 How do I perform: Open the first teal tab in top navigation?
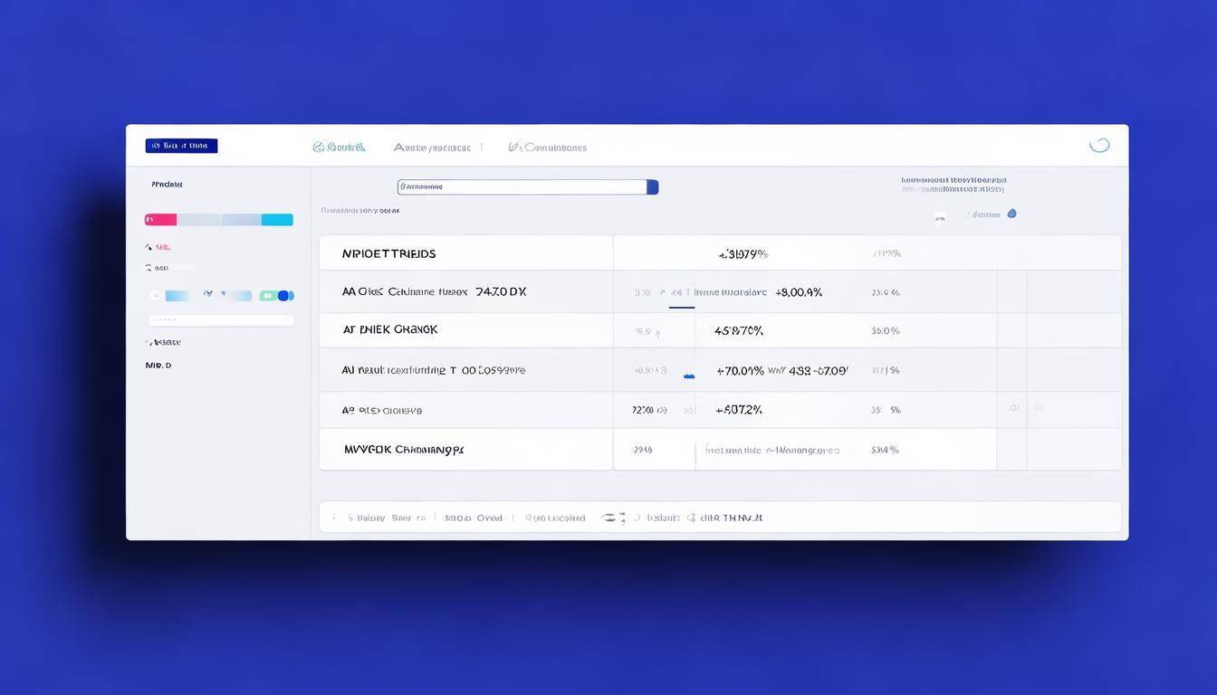344,147
